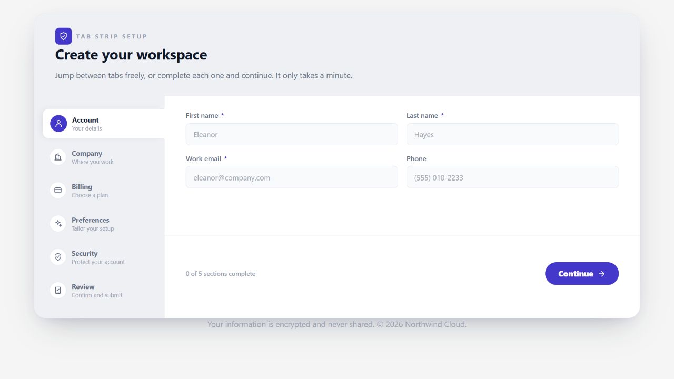Screen dimensions: 674x379
Task: Click the Preferences sparkle icon
Action: (x=58, y=224)
